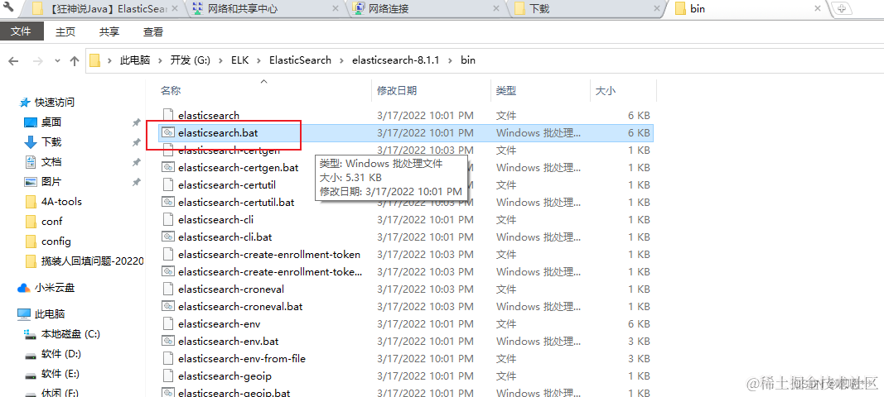Select the 4A-tools folder in sidebar

pyautogui.click(x=61, y=202)
